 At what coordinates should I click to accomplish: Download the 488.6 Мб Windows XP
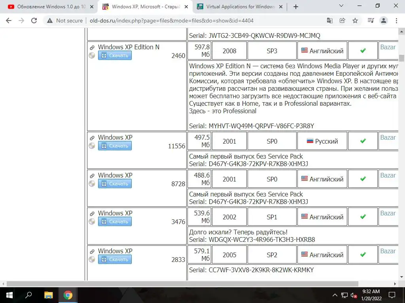tap(115, 184)
